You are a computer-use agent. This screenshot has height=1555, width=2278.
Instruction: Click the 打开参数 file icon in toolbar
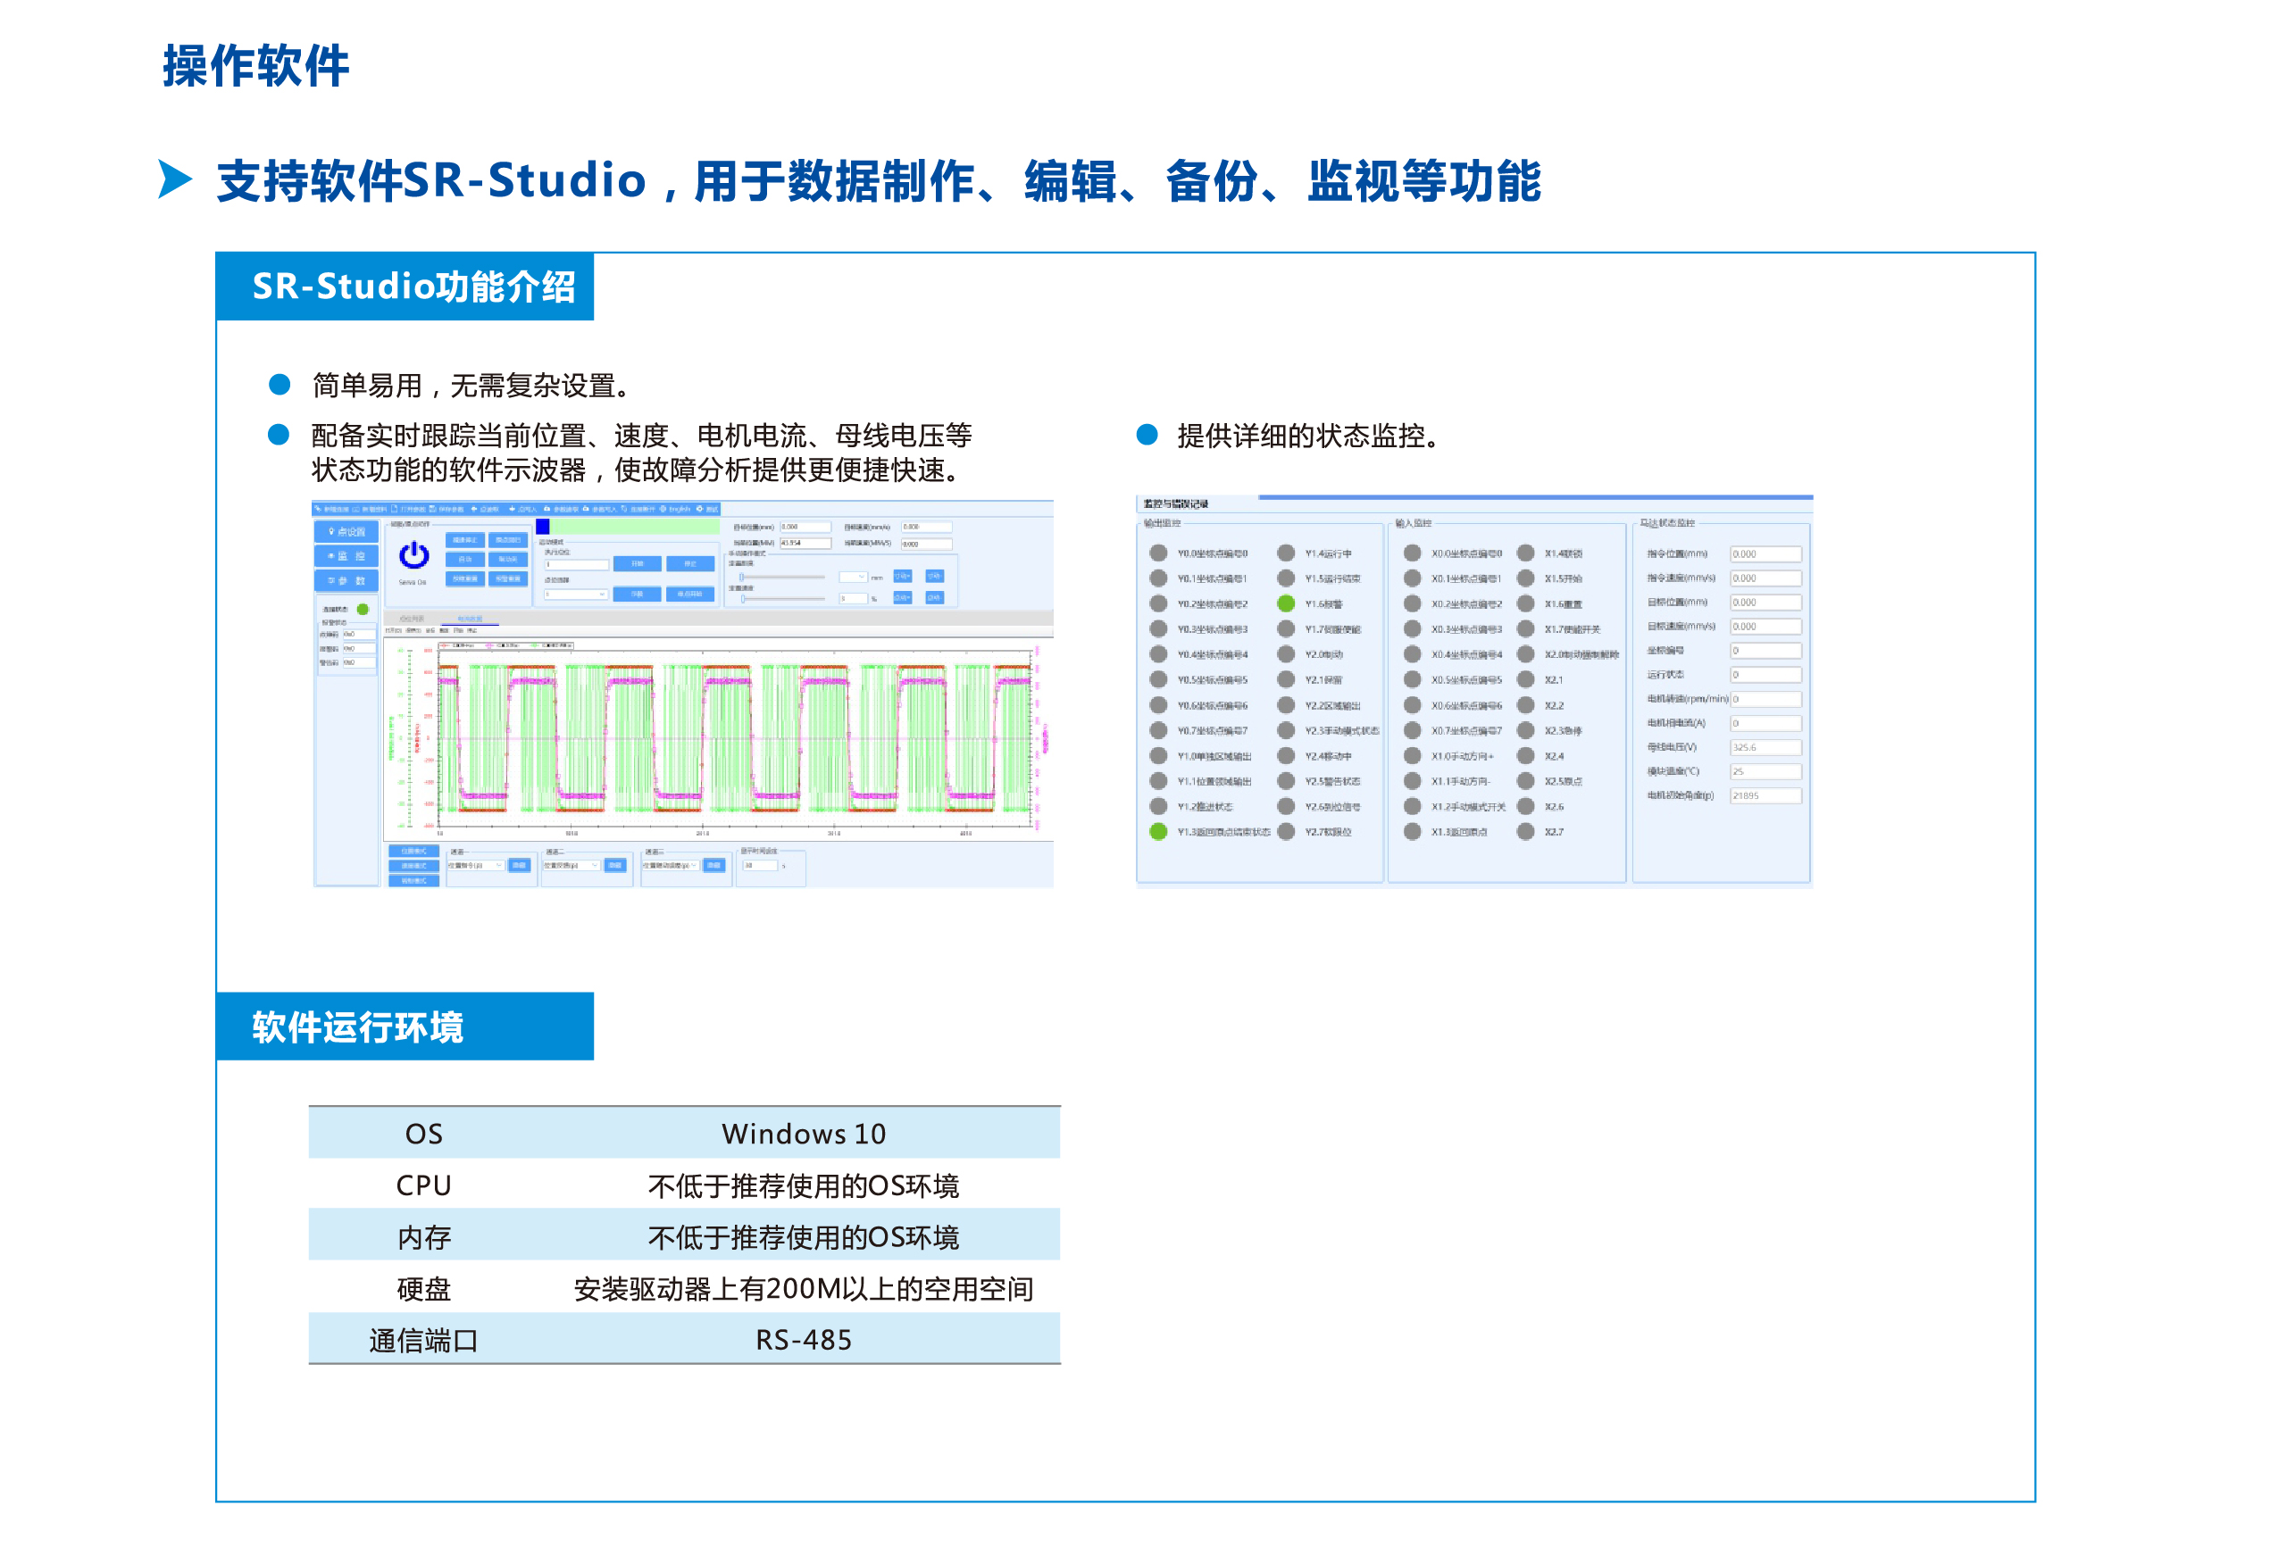point(395,510)
